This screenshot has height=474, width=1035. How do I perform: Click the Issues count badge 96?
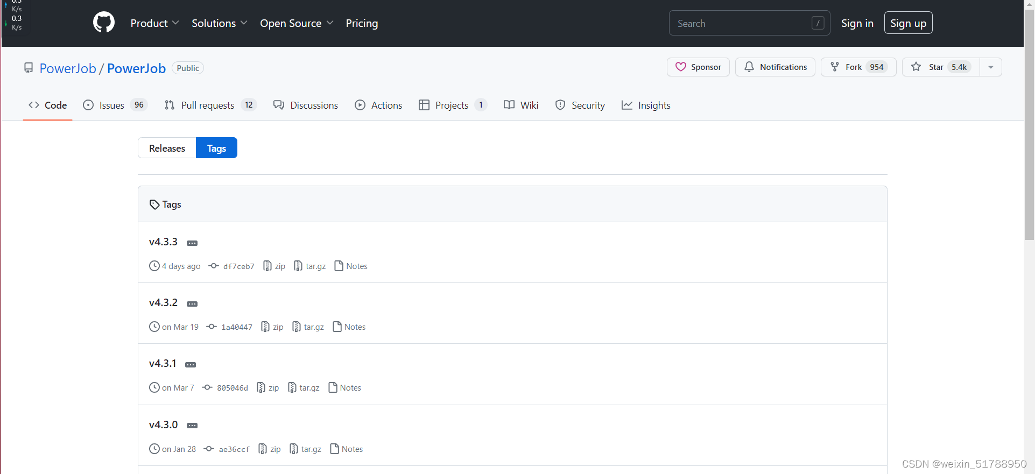pos(139,105)
